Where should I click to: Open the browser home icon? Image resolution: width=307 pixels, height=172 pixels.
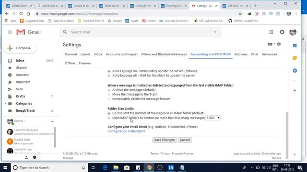[28, 14]
